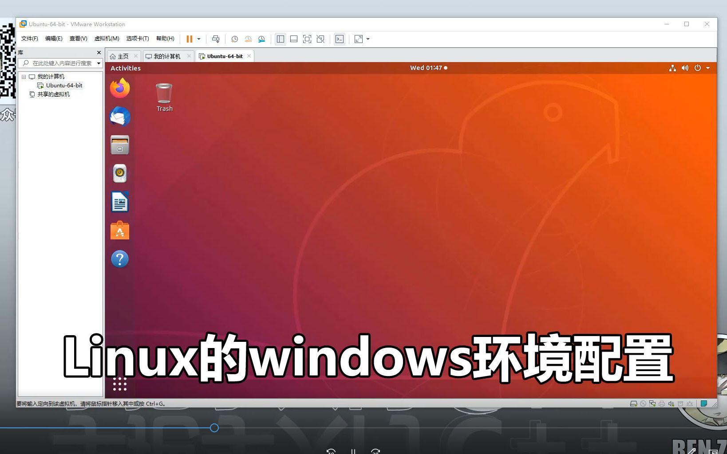Open the Help application in the dock
The width and height of the screenshot is (727, 454).
(119, 259)
